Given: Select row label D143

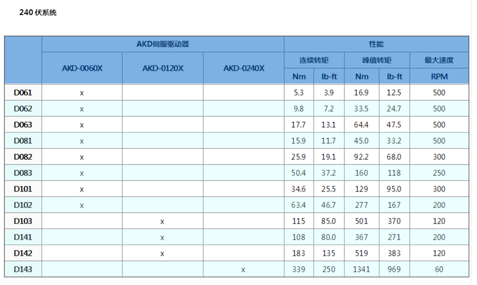Looking at the screenshot, I should coord(23,270).
